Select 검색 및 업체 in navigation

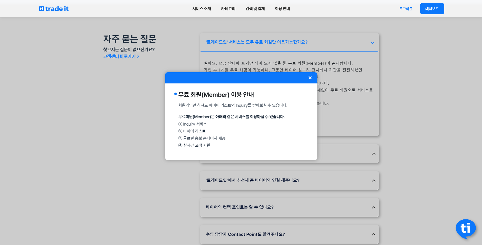255,9
